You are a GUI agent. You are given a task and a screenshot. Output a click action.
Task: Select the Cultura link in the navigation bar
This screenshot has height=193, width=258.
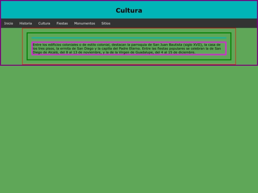tap(44, 23)
